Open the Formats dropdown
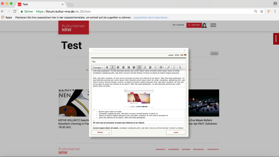 click(98, 67)
